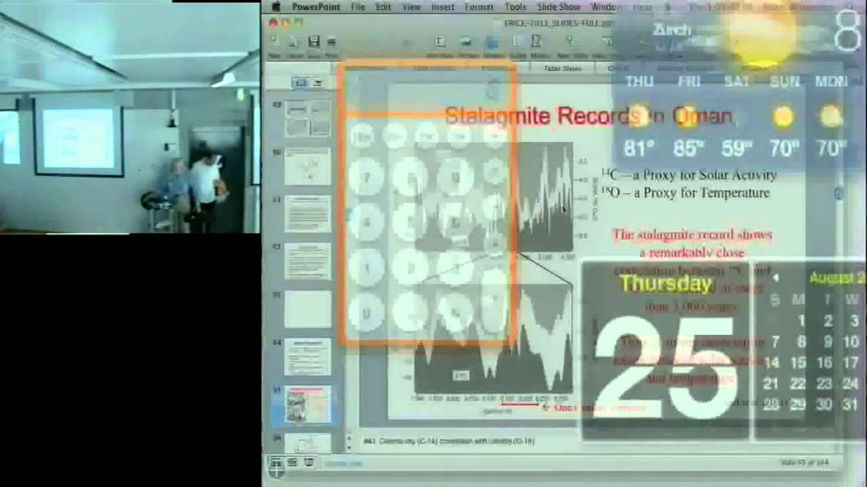Select slide 49 thumbnail
This screenshot has width=867, height=487.
(x=308, y=119)
